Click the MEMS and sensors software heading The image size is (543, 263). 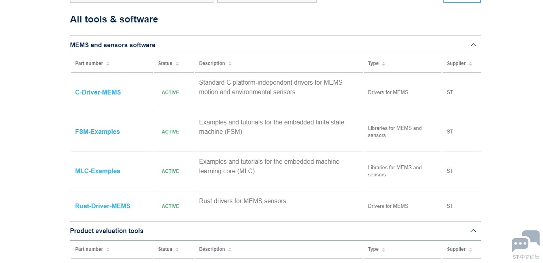tap(113, 45)
